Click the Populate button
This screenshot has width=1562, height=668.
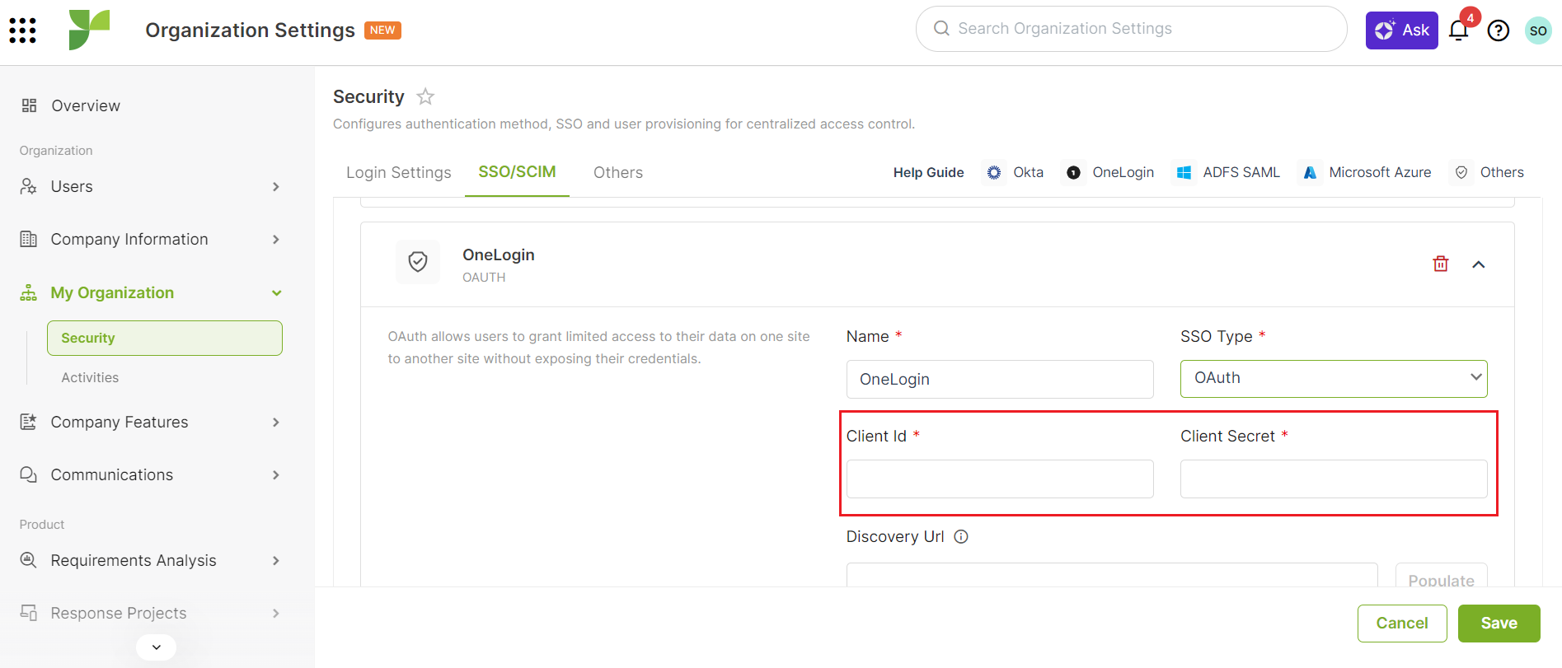1441,575
